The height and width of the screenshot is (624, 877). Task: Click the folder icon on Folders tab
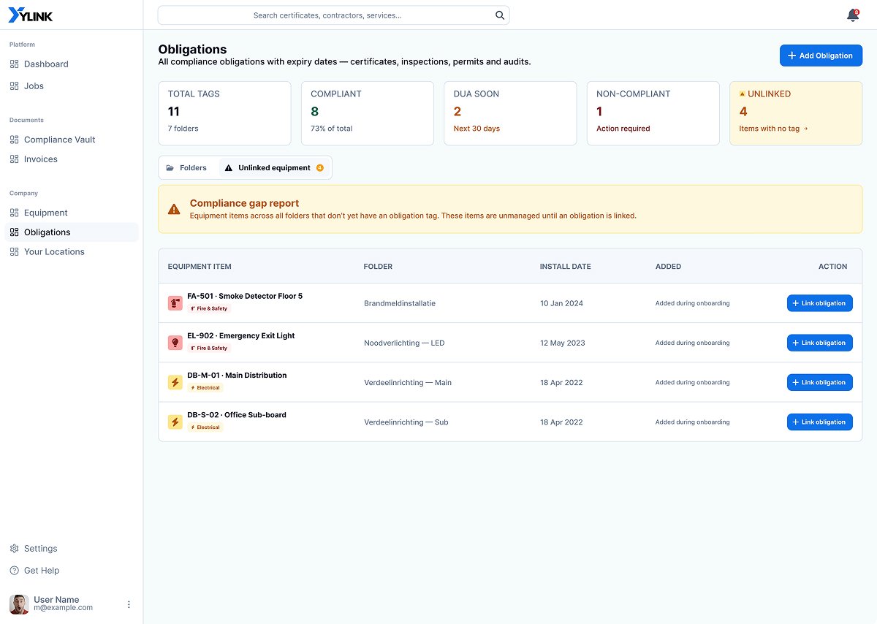pos(170,168)
